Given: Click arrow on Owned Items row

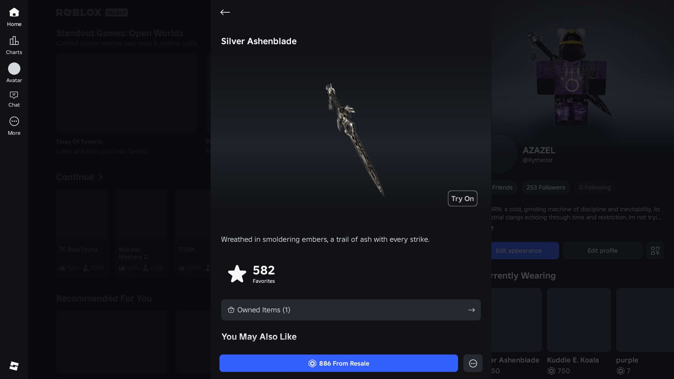Looking at the screenshot, I should coord(471,310).
